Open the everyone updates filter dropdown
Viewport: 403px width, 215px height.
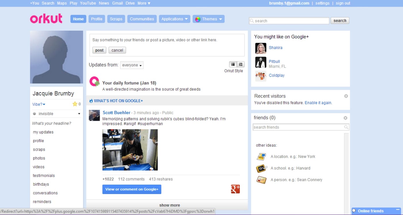[x=132, y=65]
